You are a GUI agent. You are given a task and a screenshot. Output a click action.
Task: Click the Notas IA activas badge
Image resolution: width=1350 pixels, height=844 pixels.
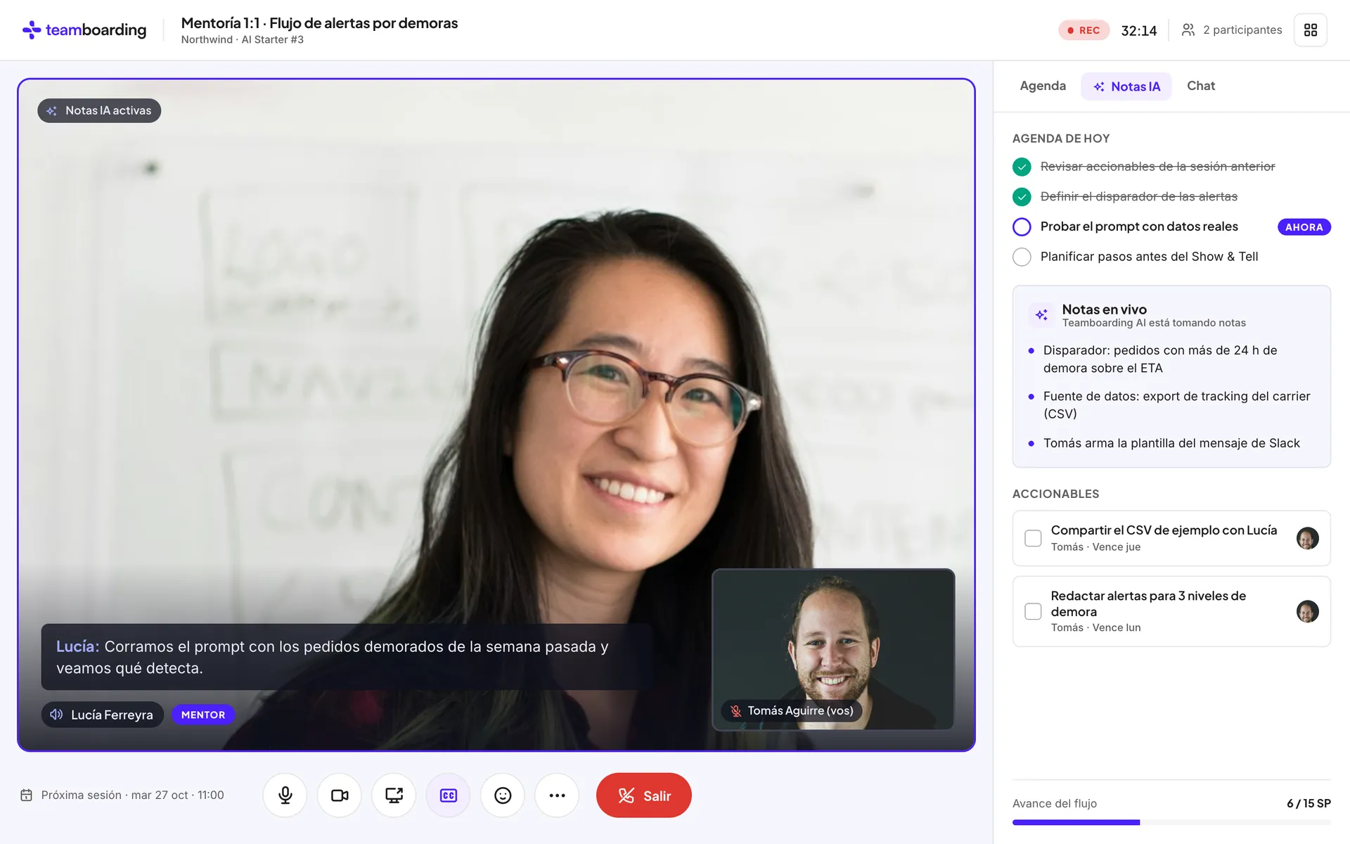pos(99,110)
